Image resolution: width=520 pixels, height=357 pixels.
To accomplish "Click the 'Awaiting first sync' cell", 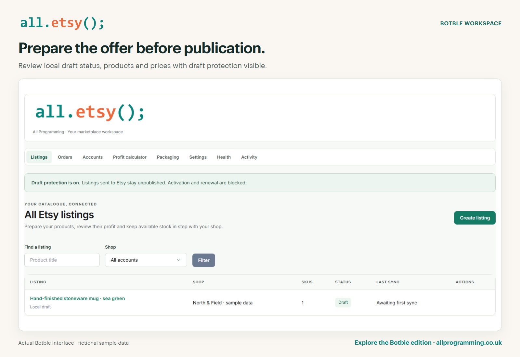I will pos(396,303).
